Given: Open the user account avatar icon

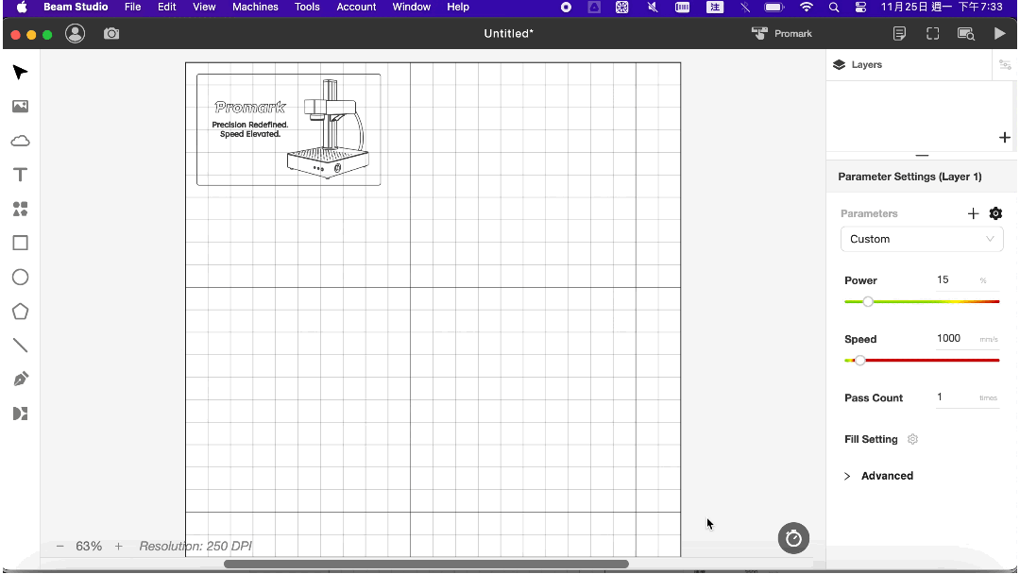Looking at the screenshot, I should (x=76, y=33).
